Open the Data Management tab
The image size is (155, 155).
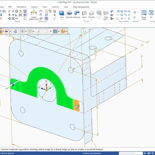point(81,7)
